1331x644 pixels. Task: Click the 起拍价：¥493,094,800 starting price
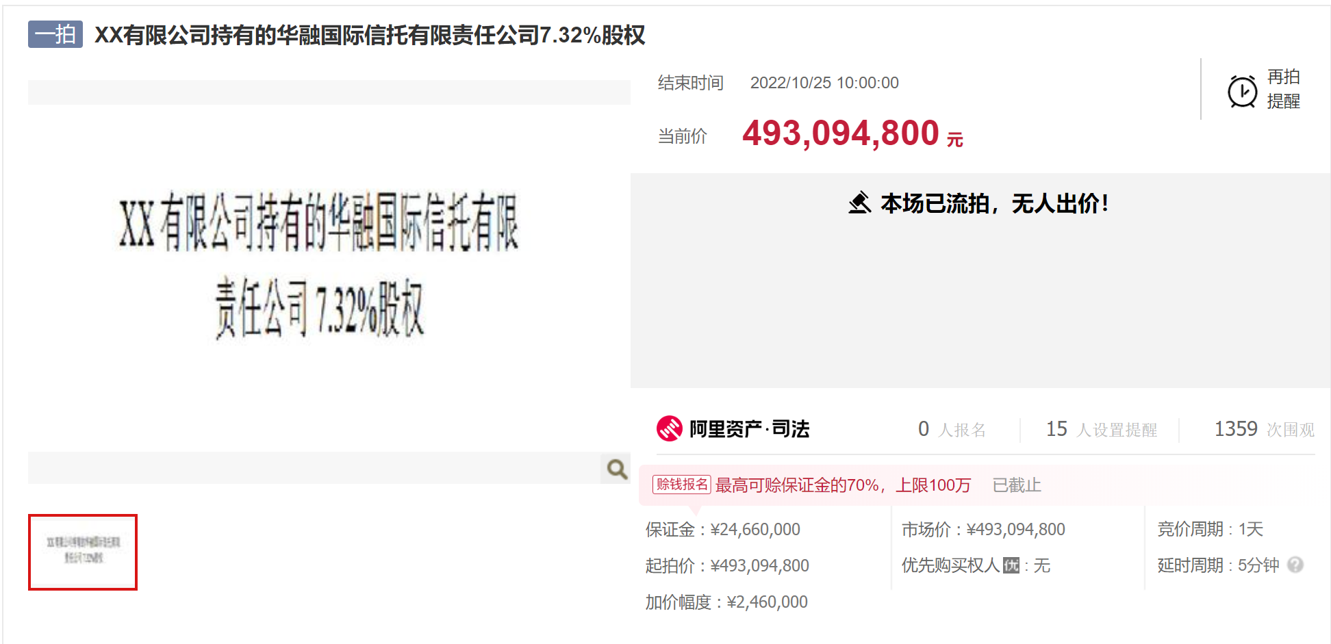727,565
